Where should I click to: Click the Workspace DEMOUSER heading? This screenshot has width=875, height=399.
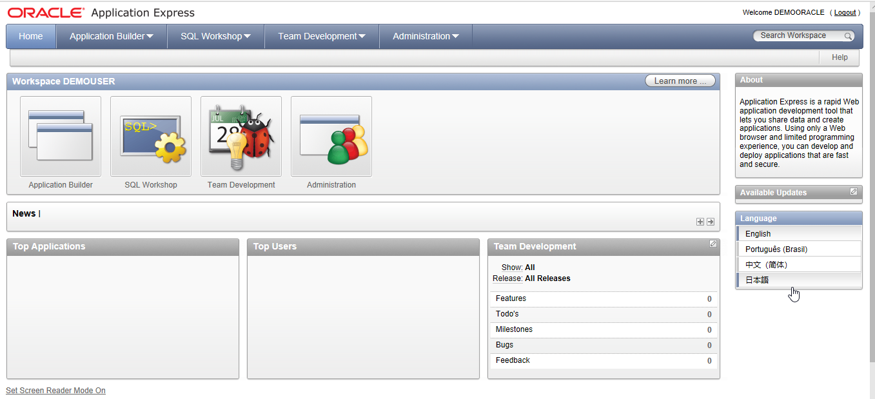point(63,81)
